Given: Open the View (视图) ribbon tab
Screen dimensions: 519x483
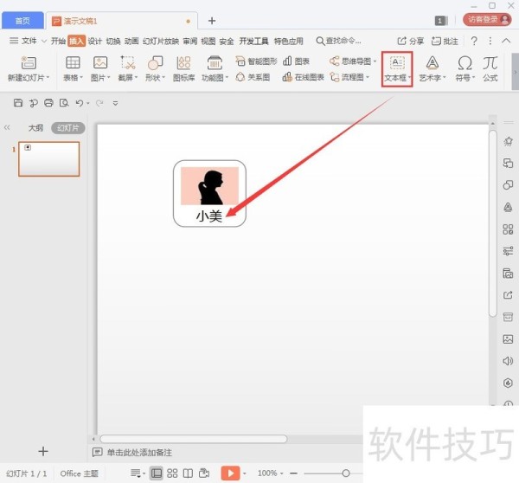Looking at the screenshot, I should point(208,41).
